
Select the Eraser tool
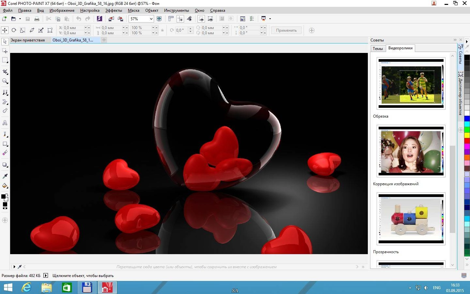tap(5, 153)
